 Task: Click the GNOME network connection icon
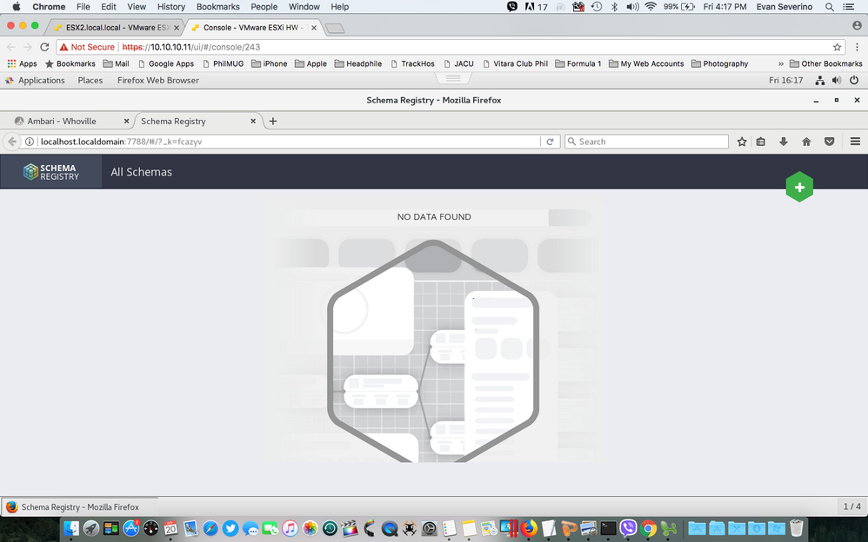click(x=820, y=80)
